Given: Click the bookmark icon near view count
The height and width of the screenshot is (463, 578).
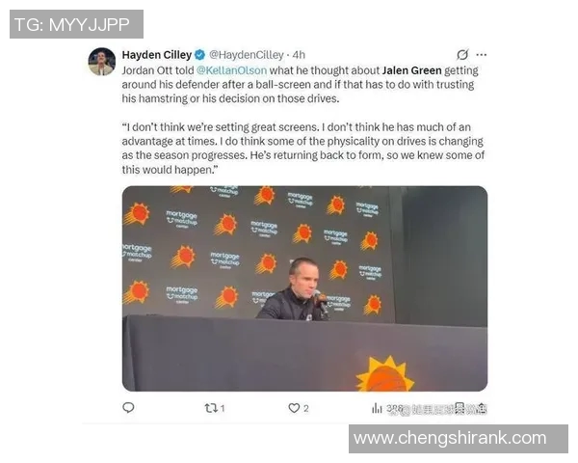Looking at the screenshot, I should click(x=460, y=408).
